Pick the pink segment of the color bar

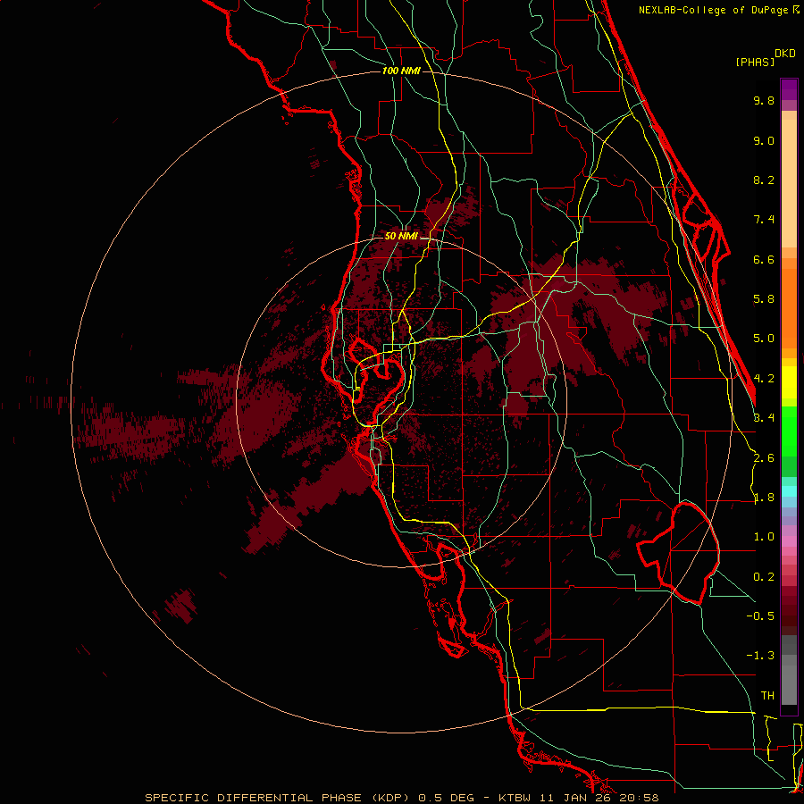click(789, 541)
